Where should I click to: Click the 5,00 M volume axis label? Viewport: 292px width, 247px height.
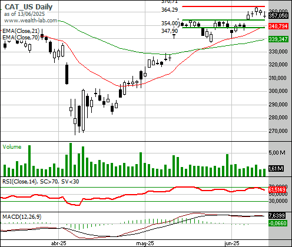277,152
